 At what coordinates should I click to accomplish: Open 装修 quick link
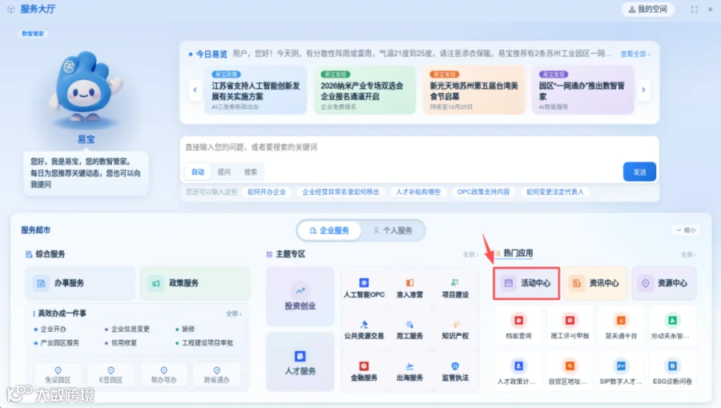[x=188, y=329]
